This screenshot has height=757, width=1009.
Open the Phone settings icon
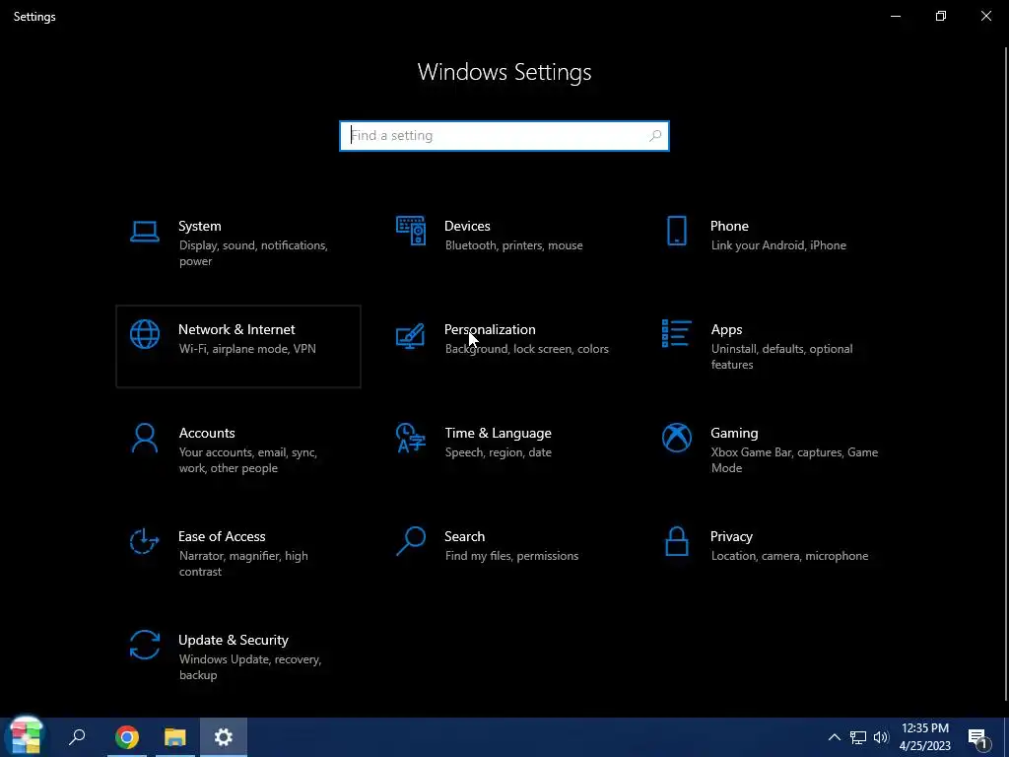pyautogui.click(x=676, y=231)
